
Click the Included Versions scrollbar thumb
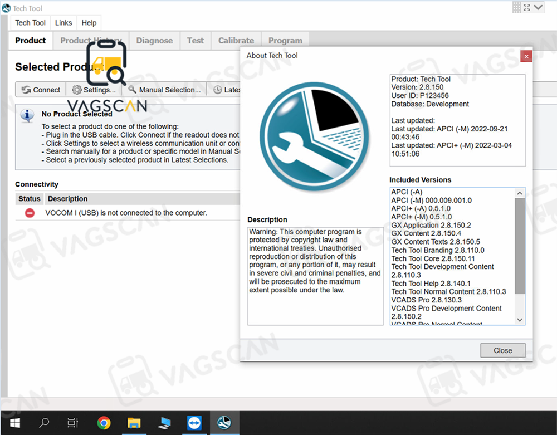coord(520,246)
